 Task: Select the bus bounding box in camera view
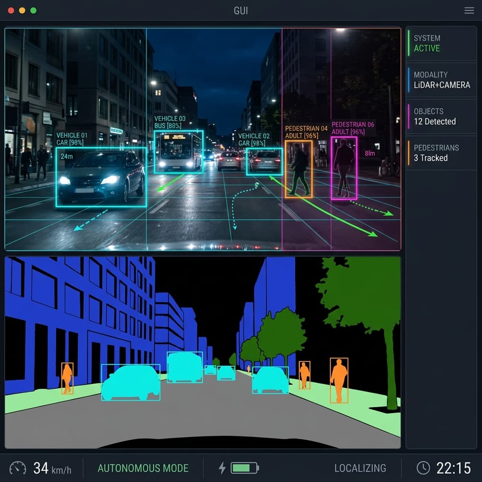pos(178,152)
